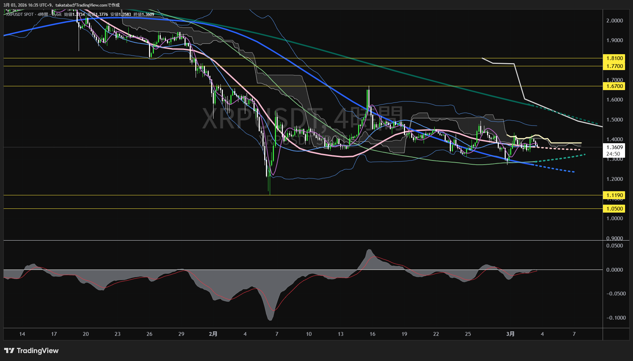Click the 3月 month marker on time axis

click(x=510, y=334)
